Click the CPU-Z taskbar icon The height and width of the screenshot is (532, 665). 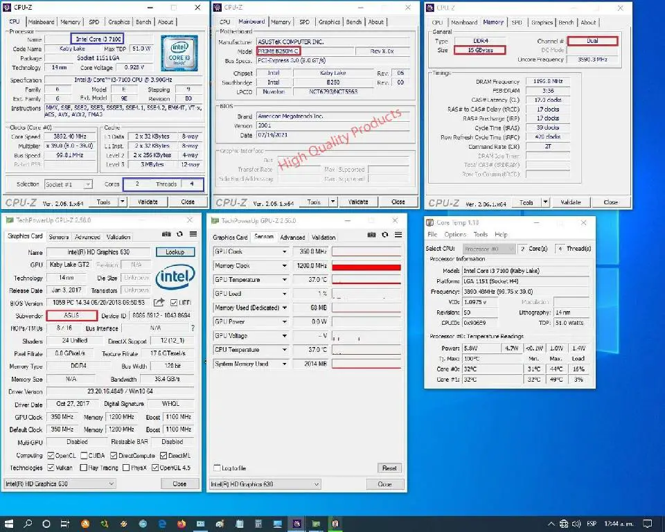(x=296, y=524)
